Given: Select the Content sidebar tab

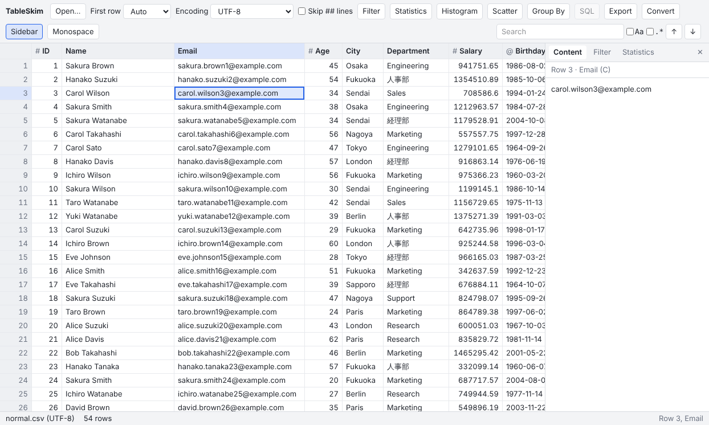Looking at the screenshot, I should tap(568, 52).
